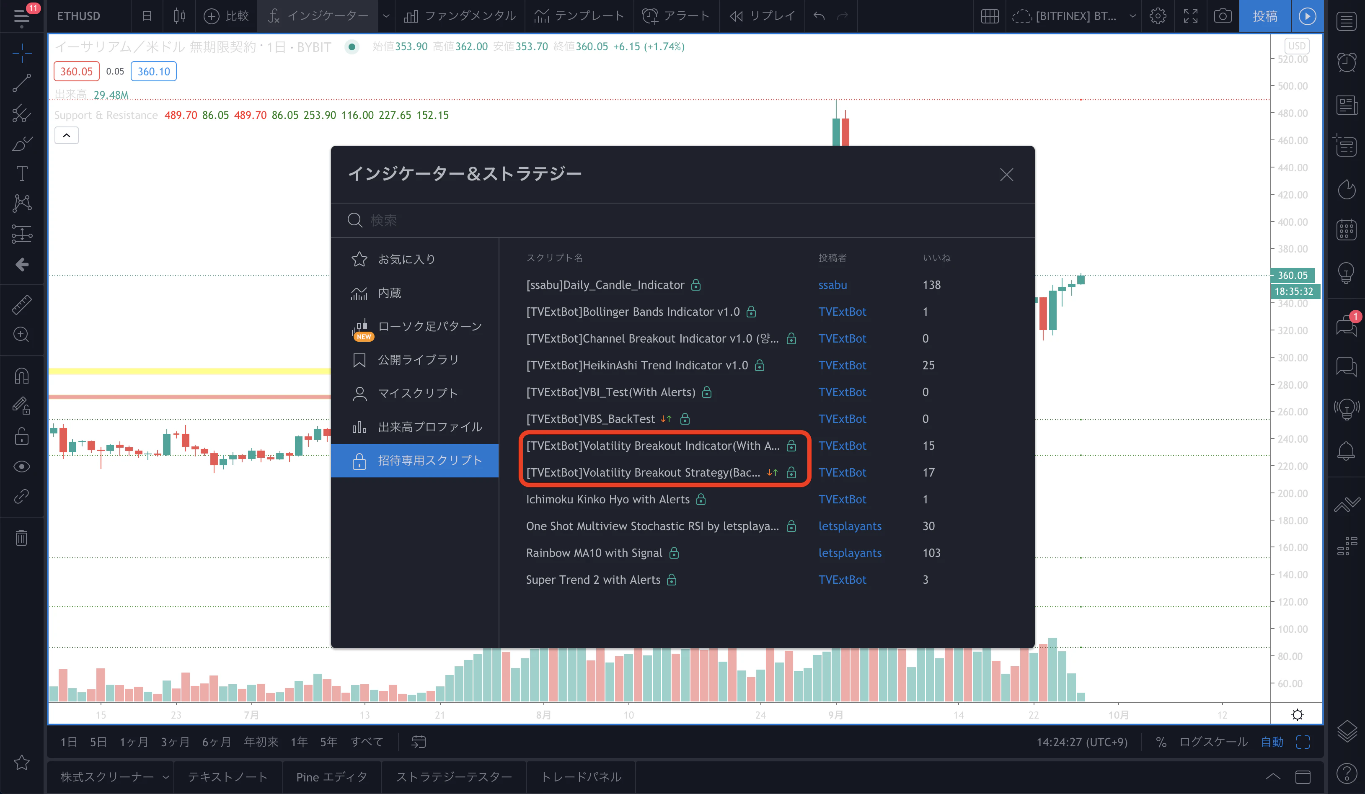Screen dimensions: 1365x794
Task: Delete drawings with the trash icon
Action: [22, 538]
